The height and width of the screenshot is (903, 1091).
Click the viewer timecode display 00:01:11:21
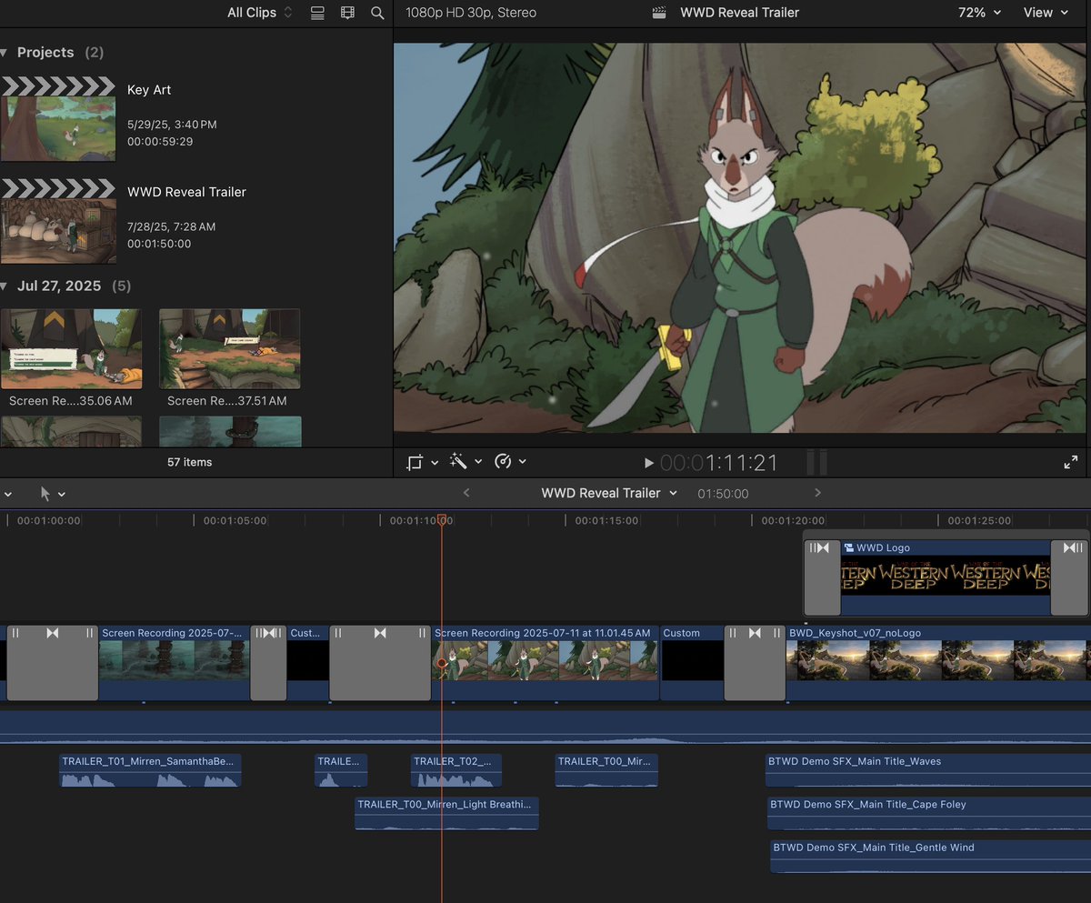pos(719,463)
